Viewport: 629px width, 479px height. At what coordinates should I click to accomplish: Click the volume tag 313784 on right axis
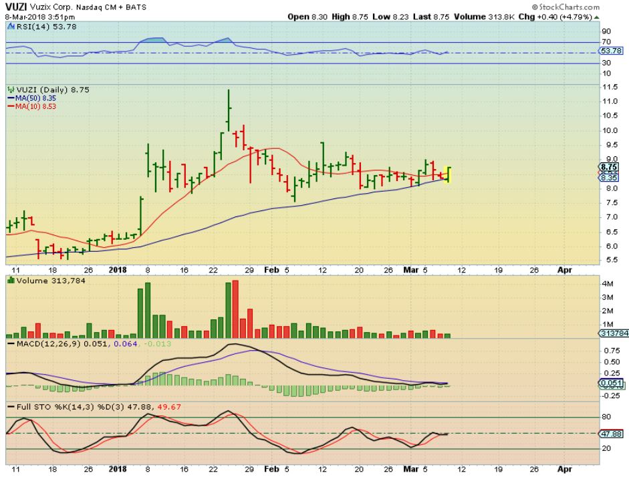point(614,333)
